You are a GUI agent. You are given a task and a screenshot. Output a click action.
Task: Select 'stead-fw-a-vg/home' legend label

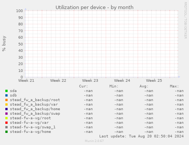coord(30,132)
